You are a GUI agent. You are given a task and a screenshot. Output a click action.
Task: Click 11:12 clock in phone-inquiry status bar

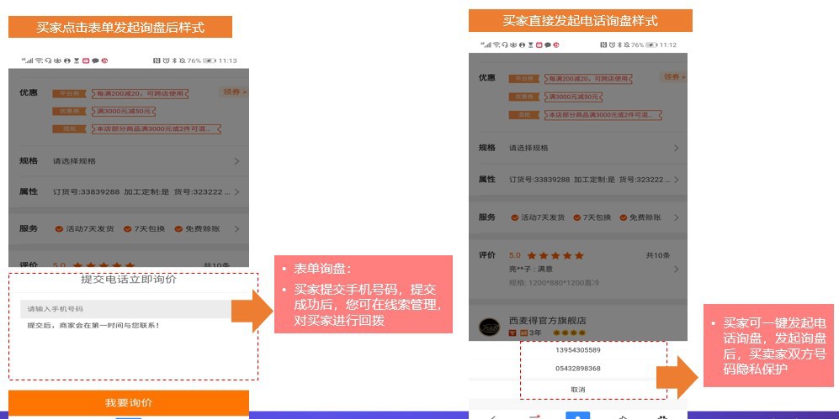(668, 45)
